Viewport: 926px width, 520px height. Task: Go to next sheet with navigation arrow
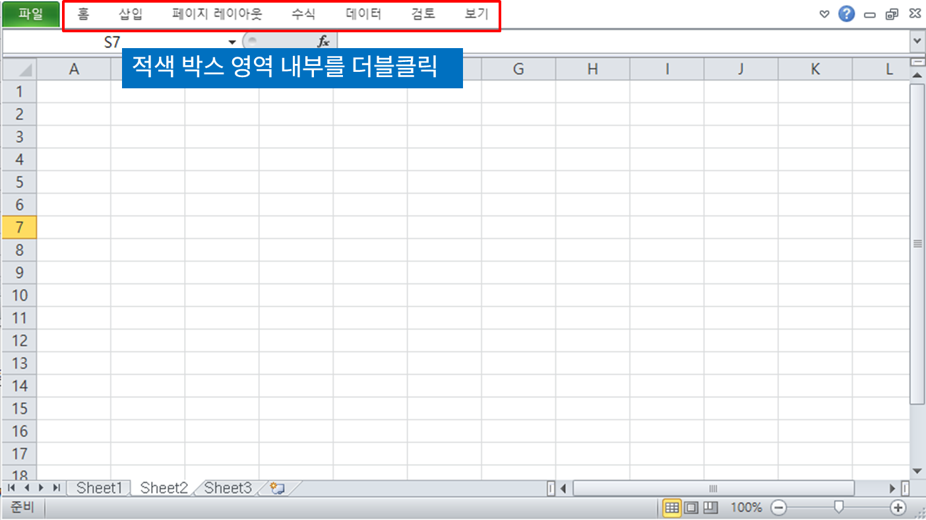pyautogui.click(x=41, y=488)
